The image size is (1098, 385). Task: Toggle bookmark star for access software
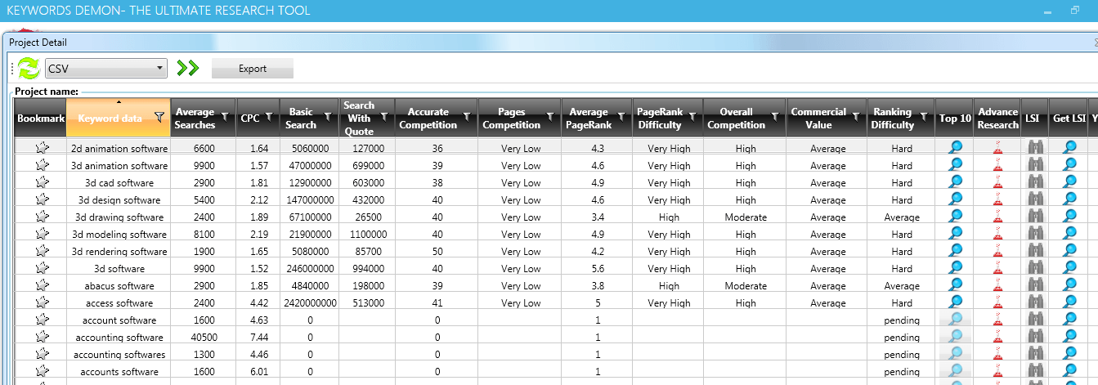pos(41,302)
